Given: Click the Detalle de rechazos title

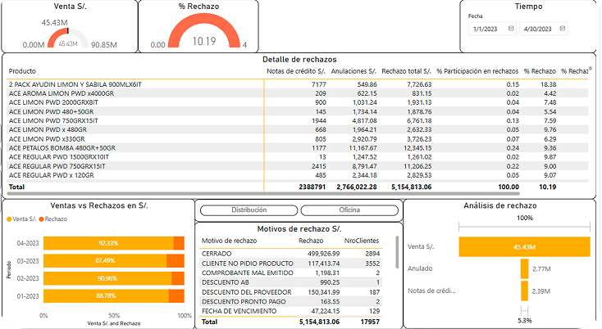Looking at the screenshot, I should (299, 60).
